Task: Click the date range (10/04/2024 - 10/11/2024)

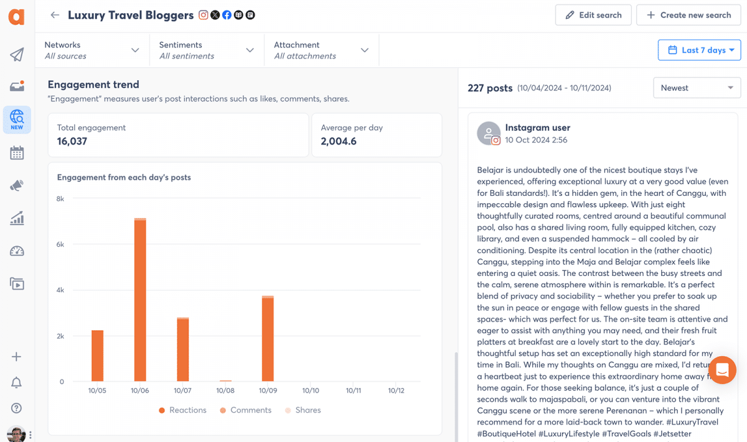Action: (564, 88)
